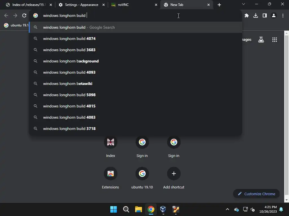Click the Chrome taskbar icon
The height and width of the screenshot is (216, 289).
(x=151, y=209)
